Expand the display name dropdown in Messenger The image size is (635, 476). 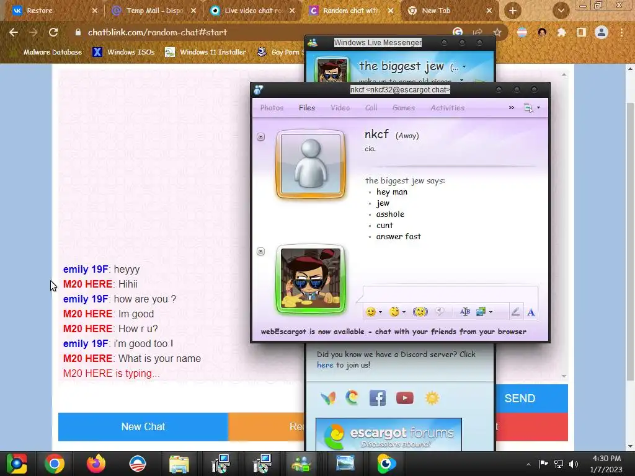click(x=464, y=67)
